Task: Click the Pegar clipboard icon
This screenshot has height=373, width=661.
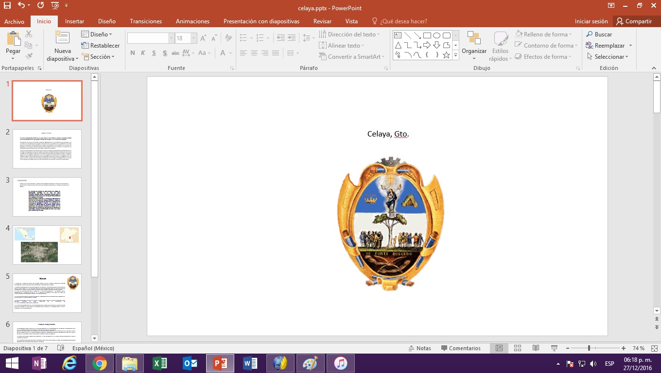Action: 13,39
